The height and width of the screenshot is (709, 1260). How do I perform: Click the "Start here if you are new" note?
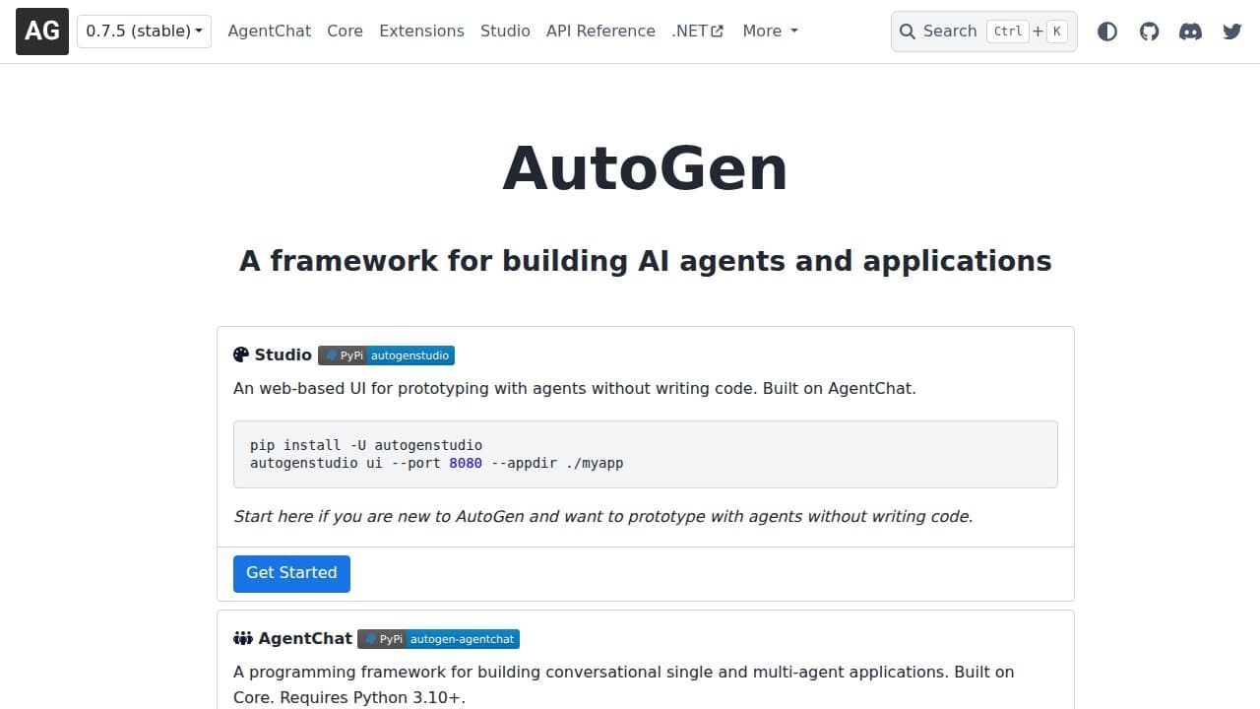tap(602, 516)
